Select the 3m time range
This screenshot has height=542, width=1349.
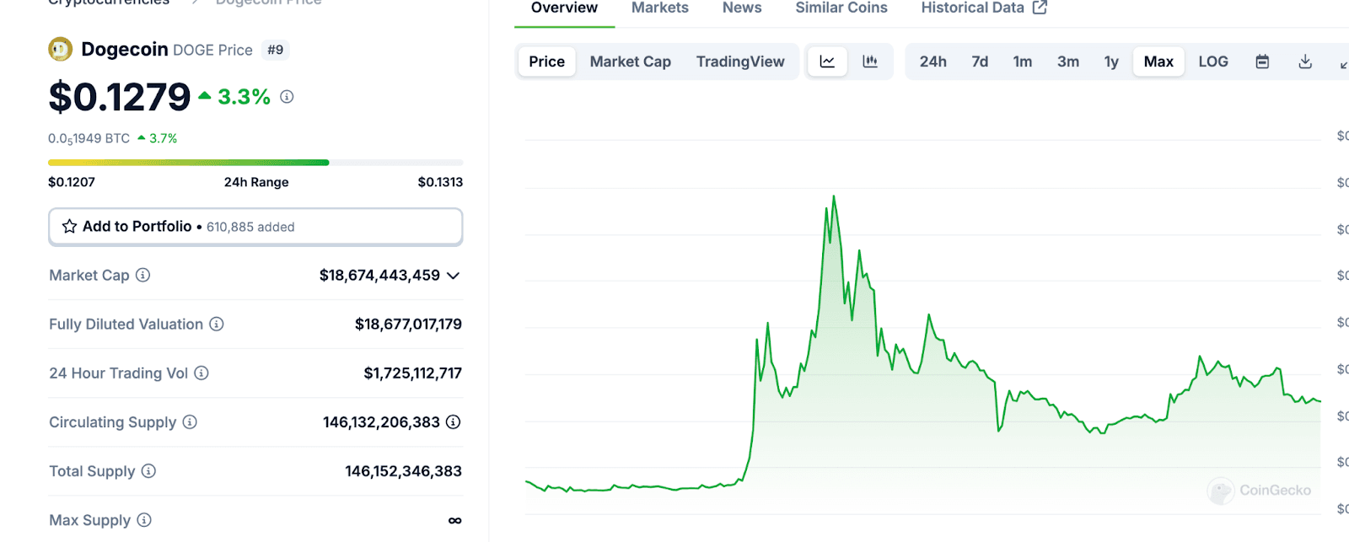(x=1068, y=62)
